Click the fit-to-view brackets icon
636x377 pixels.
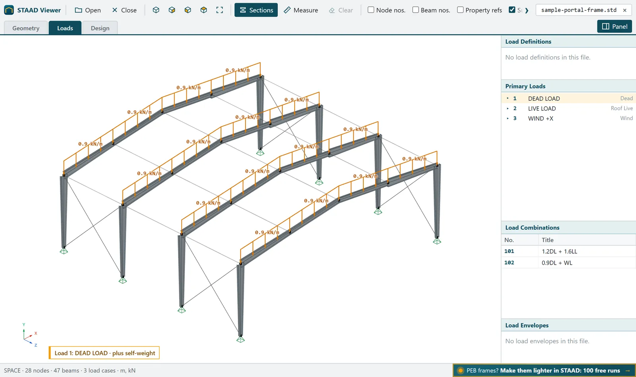219,10
